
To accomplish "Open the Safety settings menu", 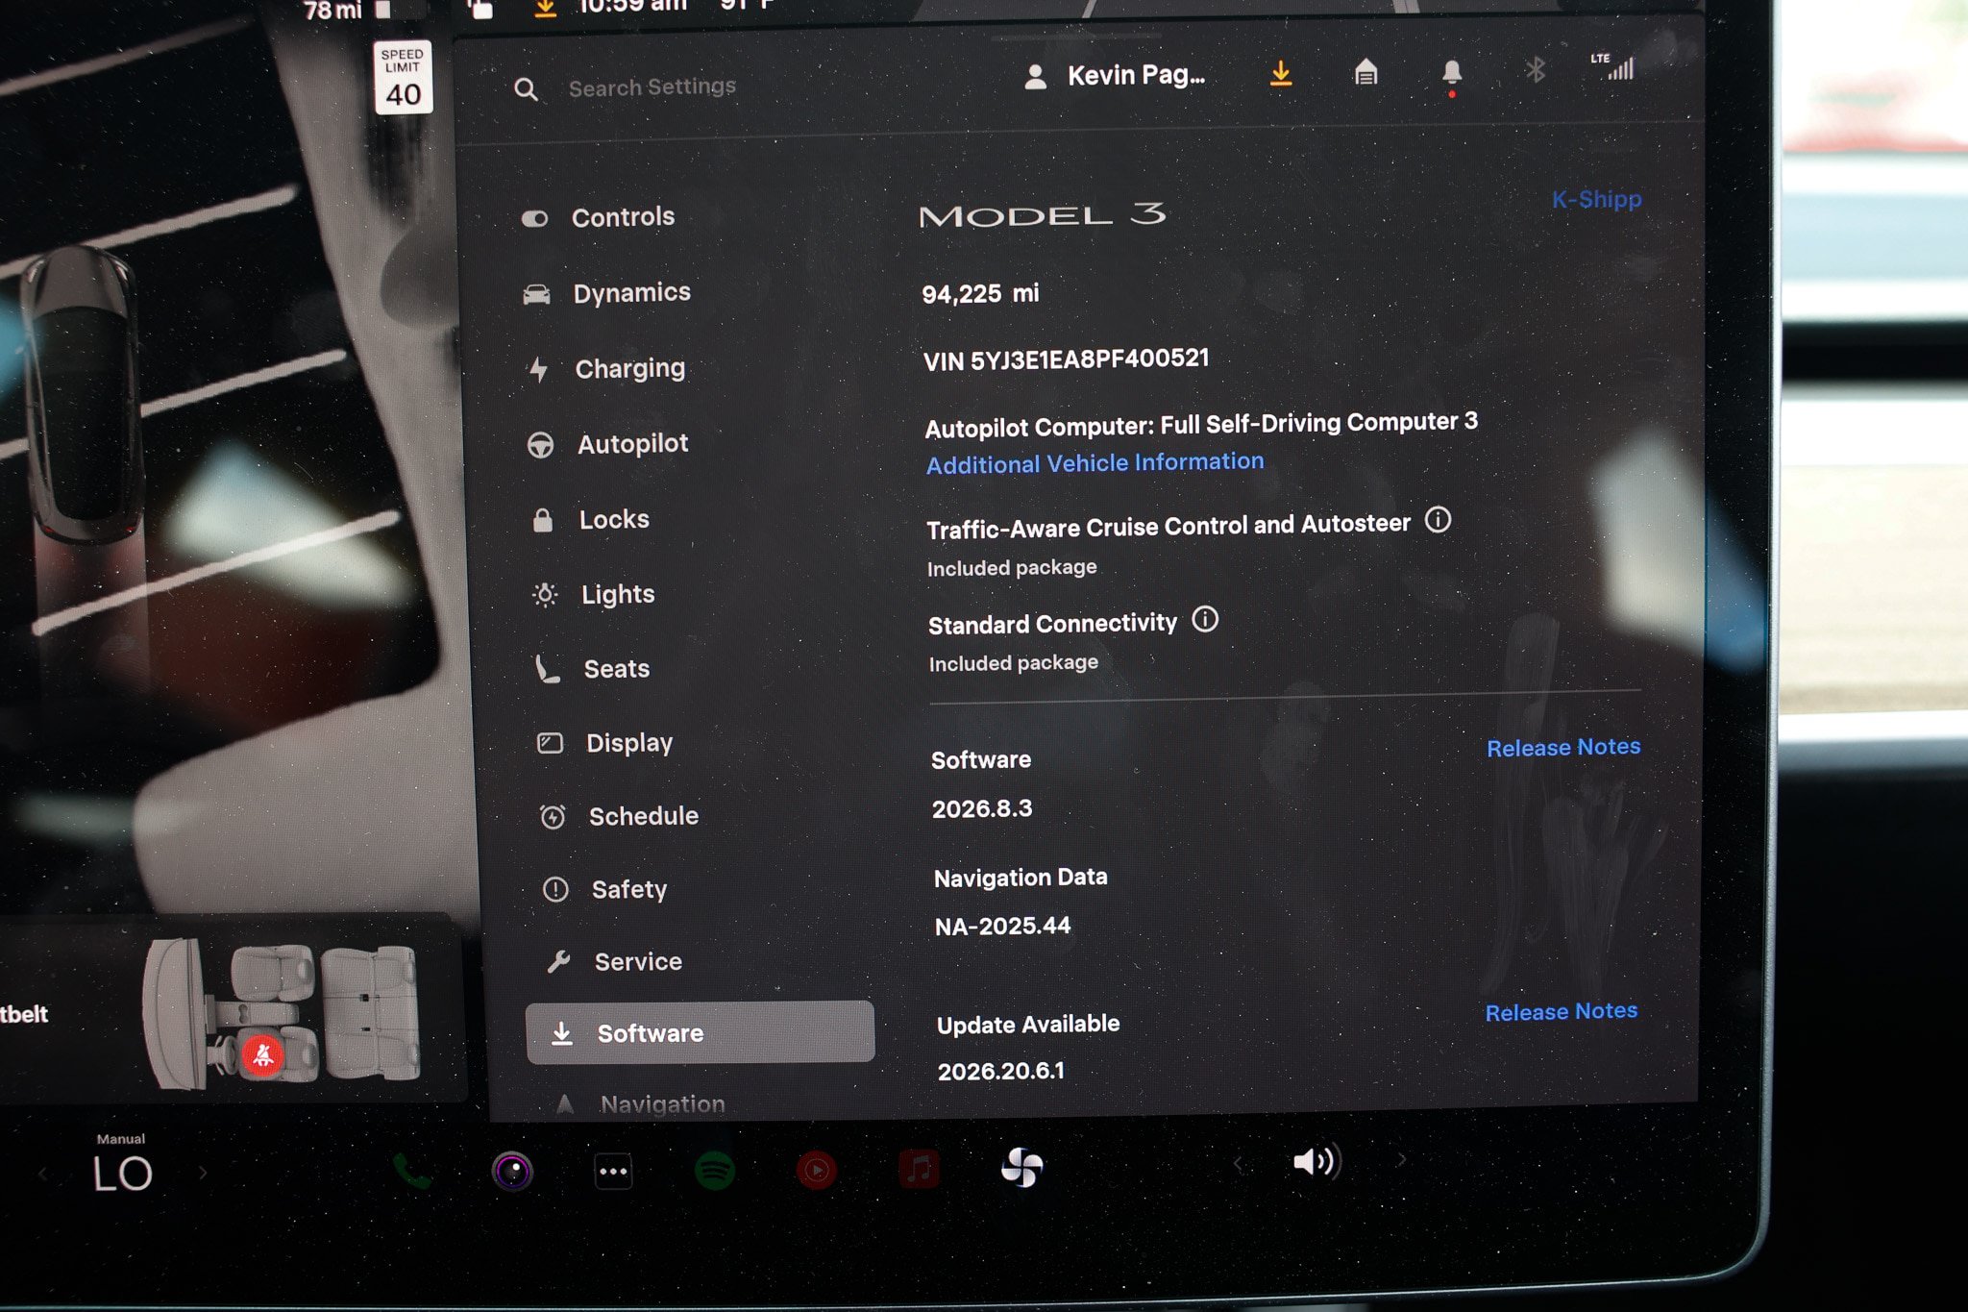I will pyautogui.click(x=605, y=890).
